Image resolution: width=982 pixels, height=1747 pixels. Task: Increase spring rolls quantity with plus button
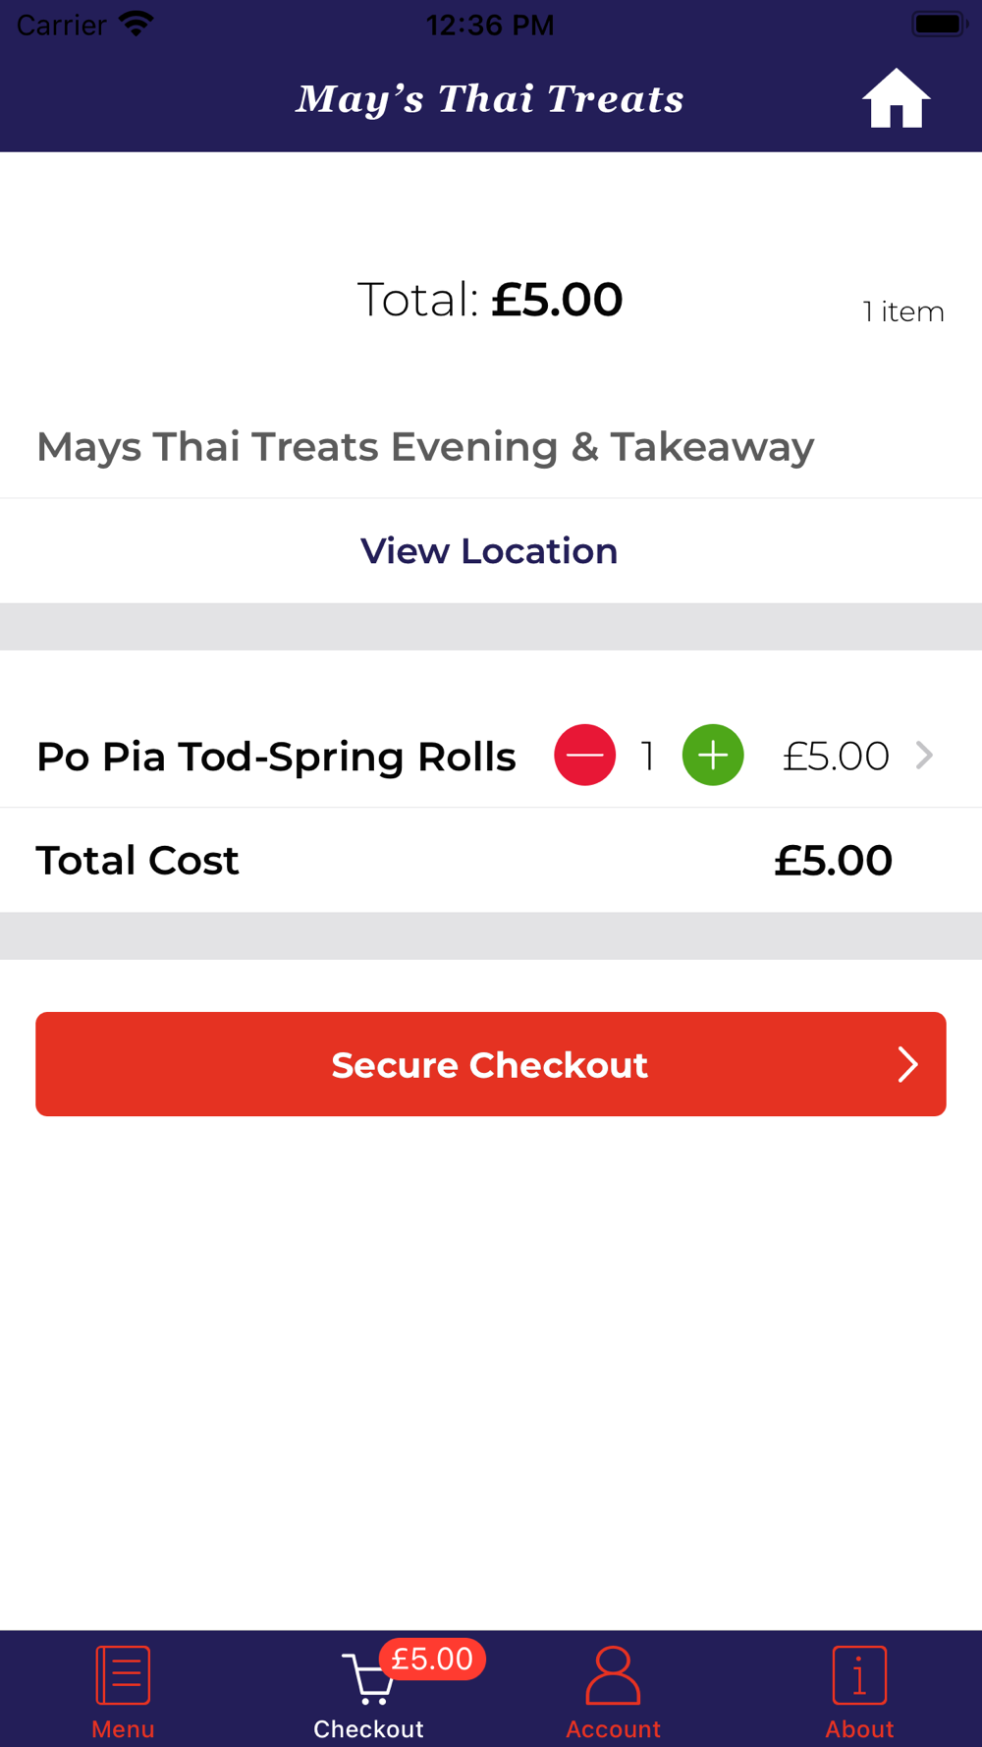tap(713, 755)
